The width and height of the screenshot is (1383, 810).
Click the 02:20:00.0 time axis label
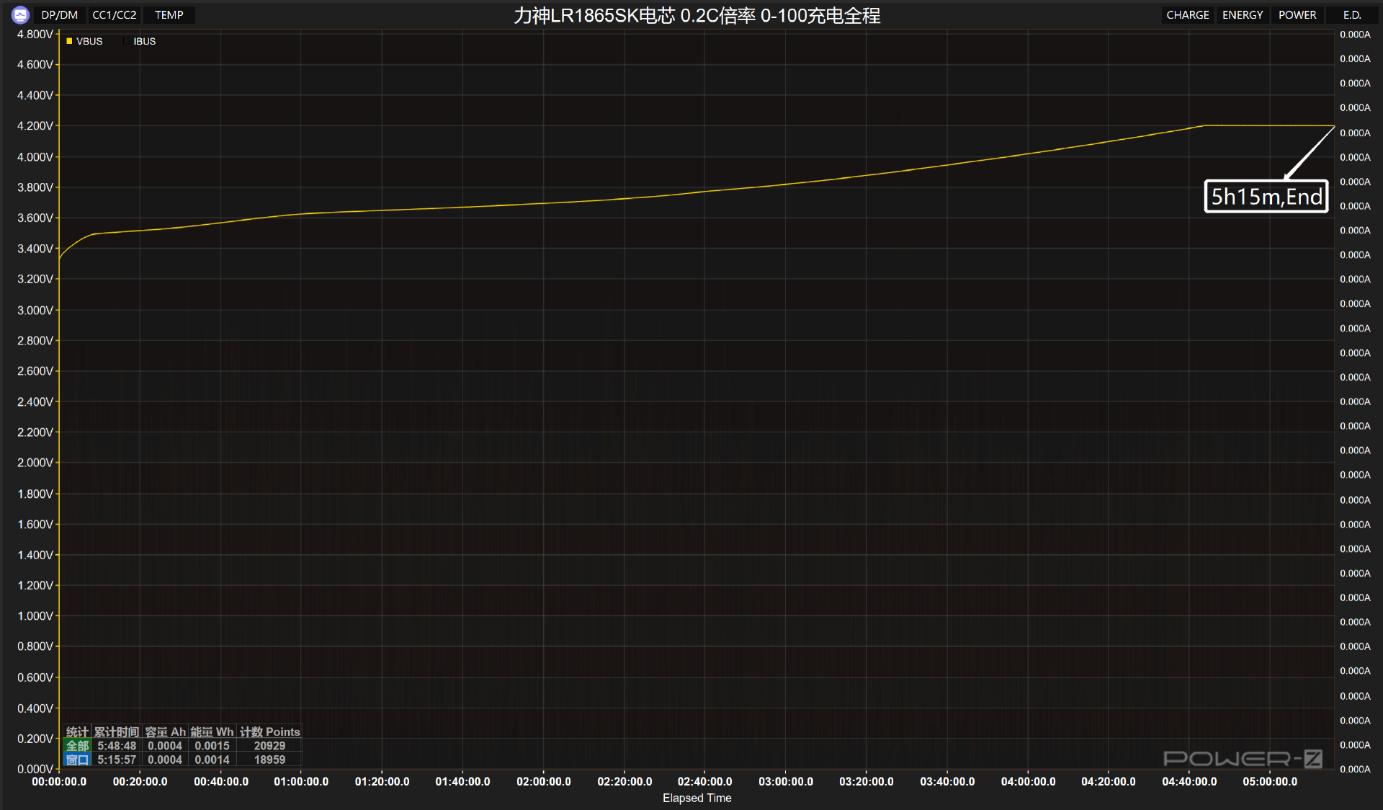point(625,781)
